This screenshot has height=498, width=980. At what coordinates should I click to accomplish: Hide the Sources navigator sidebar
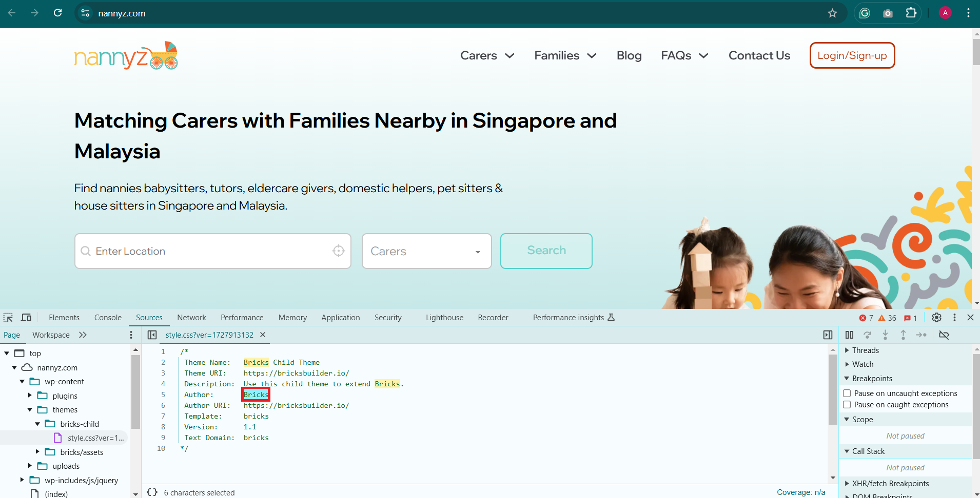click(152, 335)
